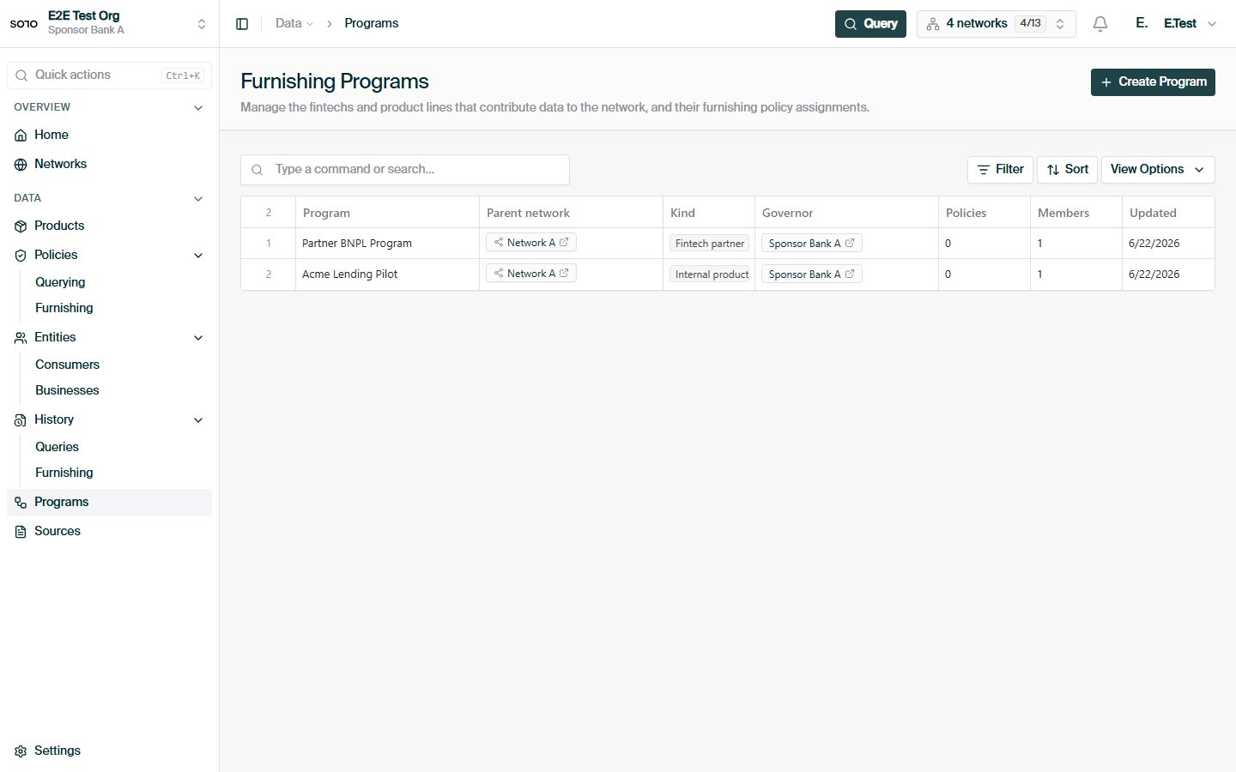Click the Governor column header
The image size is (1236, 772).
pyautogui.click(x=846, y=213)
